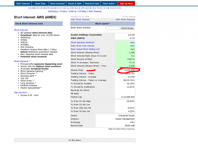Select letter Z in alphabet index
The height and width of the screenshot is (144, 198).
tap(119, 8)
